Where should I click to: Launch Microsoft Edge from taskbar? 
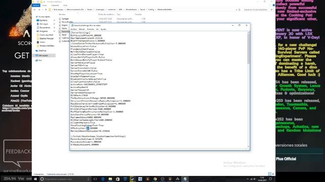pos(103,179)
